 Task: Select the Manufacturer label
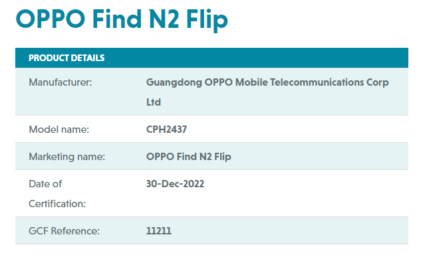60,82
